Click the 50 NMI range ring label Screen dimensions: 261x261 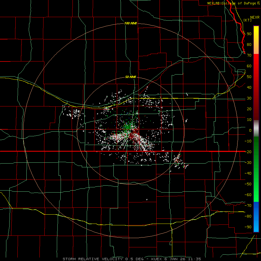coord(131,77)
